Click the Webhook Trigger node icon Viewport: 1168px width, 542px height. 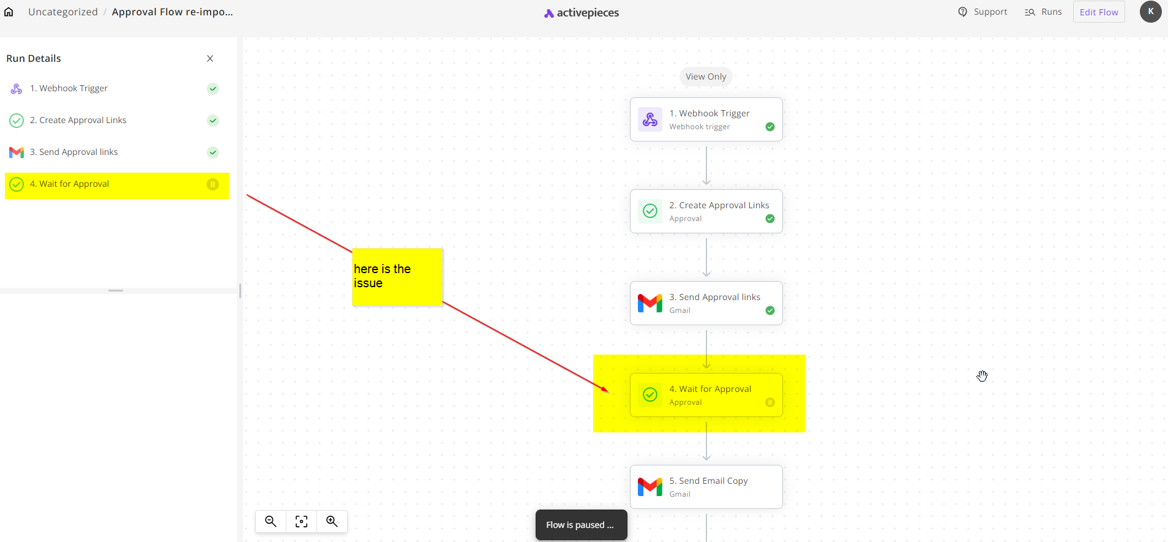(650, 119)
